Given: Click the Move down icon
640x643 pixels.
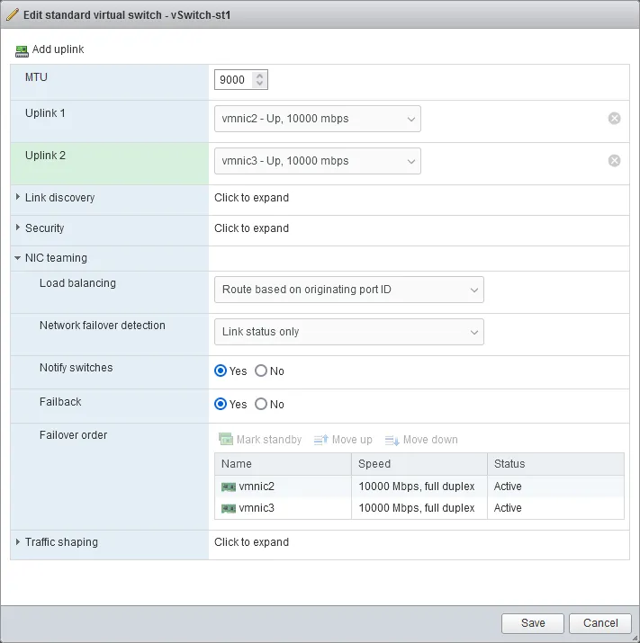Looking at the screenshot, I should click(392, 440).
